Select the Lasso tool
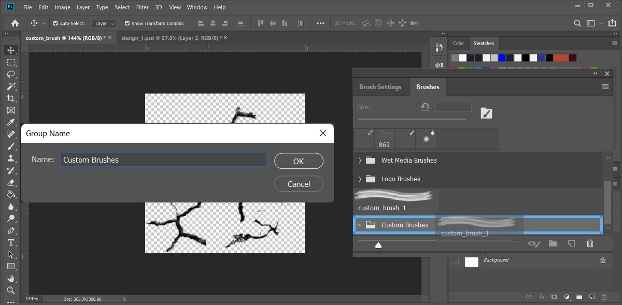Screen dimensions: 622x305 tap(10, 75)
